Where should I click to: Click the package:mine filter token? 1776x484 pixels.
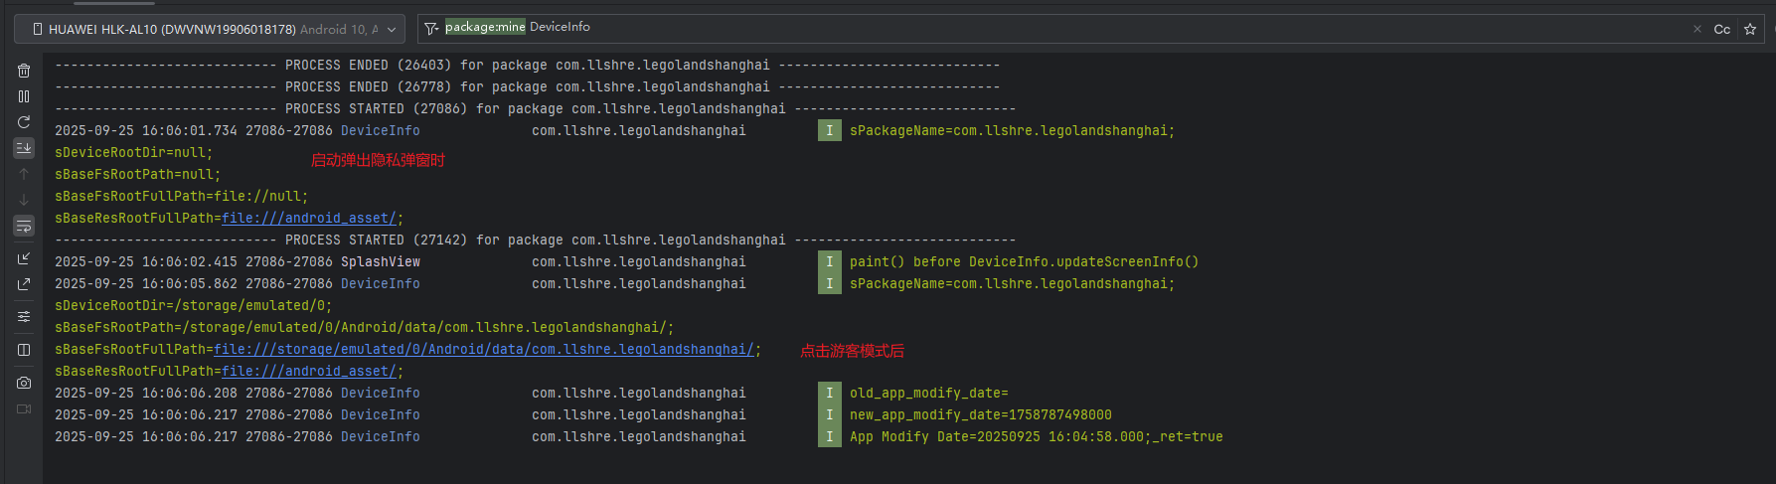coord(484,28)
